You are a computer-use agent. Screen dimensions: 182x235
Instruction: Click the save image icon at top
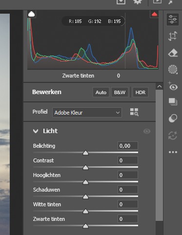click(x=121, y=2)
